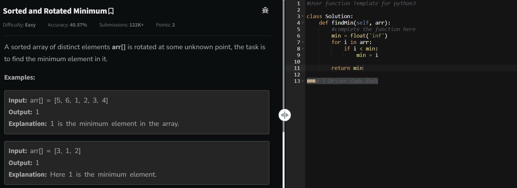Place the cursor on 'for i in arr:' line
517x188 pixels.
352,42
